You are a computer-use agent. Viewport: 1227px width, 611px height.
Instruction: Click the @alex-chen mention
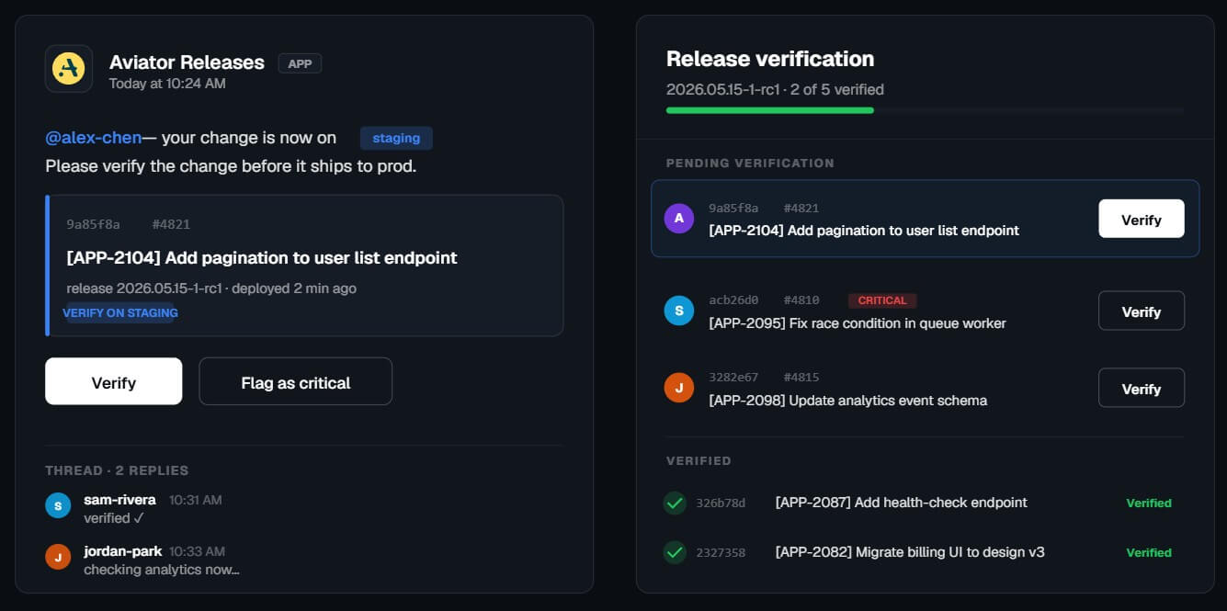pos(94,138)
